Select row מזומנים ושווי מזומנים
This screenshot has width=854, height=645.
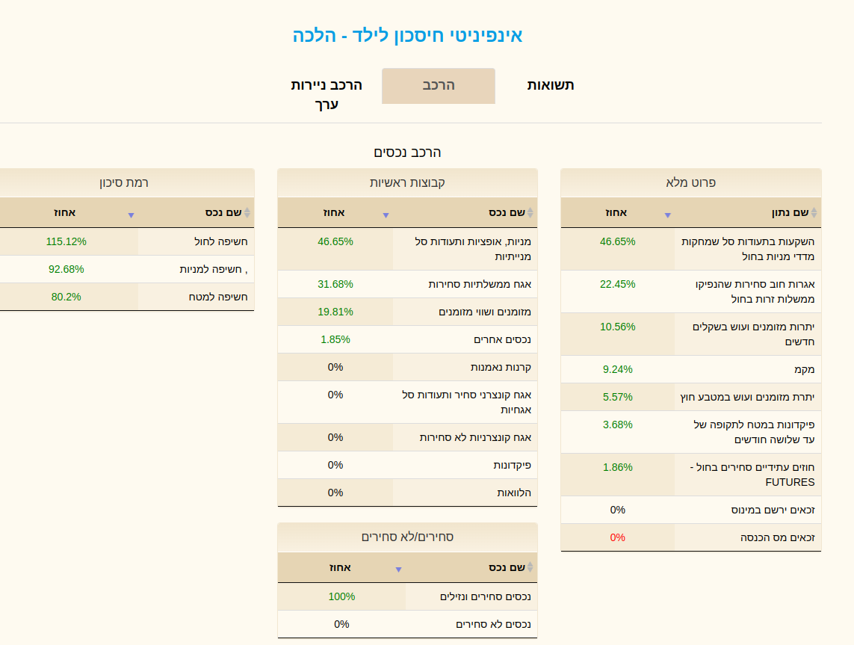(407, 312)
